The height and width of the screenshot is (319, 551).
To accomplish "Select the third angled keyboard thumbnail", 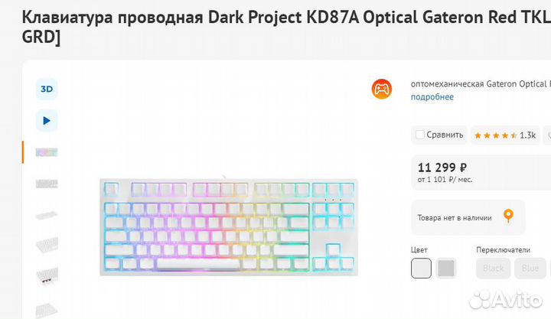I will click(x=47, y=214).
